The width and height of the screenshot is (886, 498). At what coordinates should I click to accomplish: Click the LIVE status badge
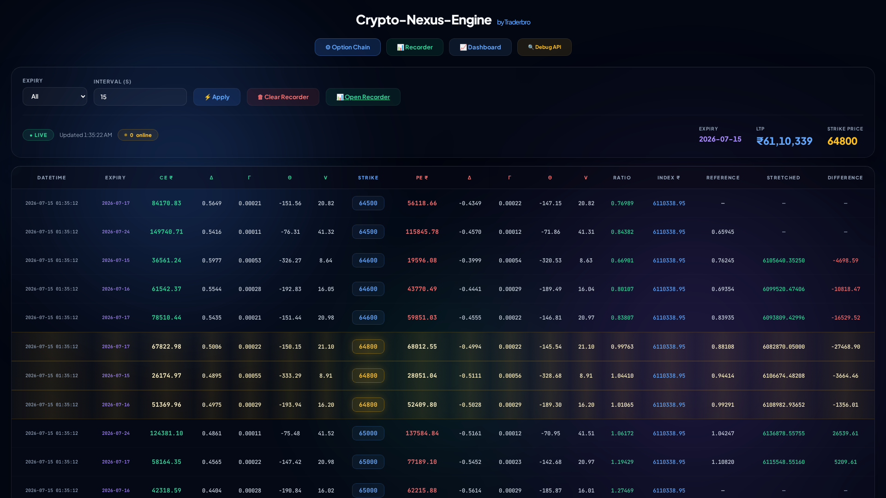coord(38,135)
